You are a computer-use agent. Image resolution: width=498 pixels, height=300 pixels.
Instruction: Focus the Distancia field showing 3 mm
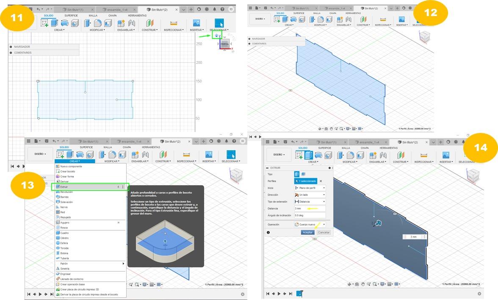[310, 209]
